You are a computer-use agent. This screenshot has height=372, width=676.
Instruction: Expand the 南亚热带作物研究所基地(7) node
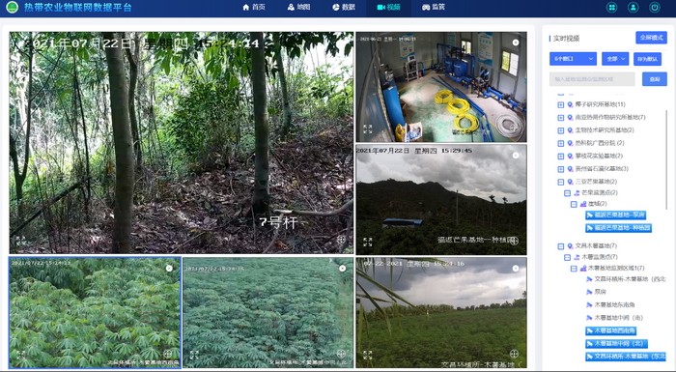(x=560, y=117)
